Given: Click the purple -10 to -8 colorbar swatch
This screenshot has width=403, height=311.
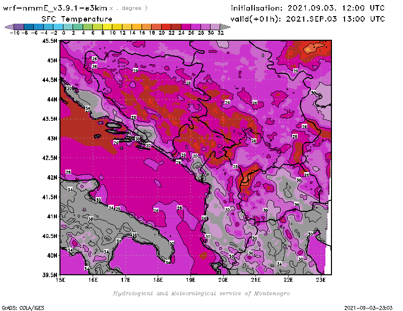Looking at the screenshot, I should 19,27.
